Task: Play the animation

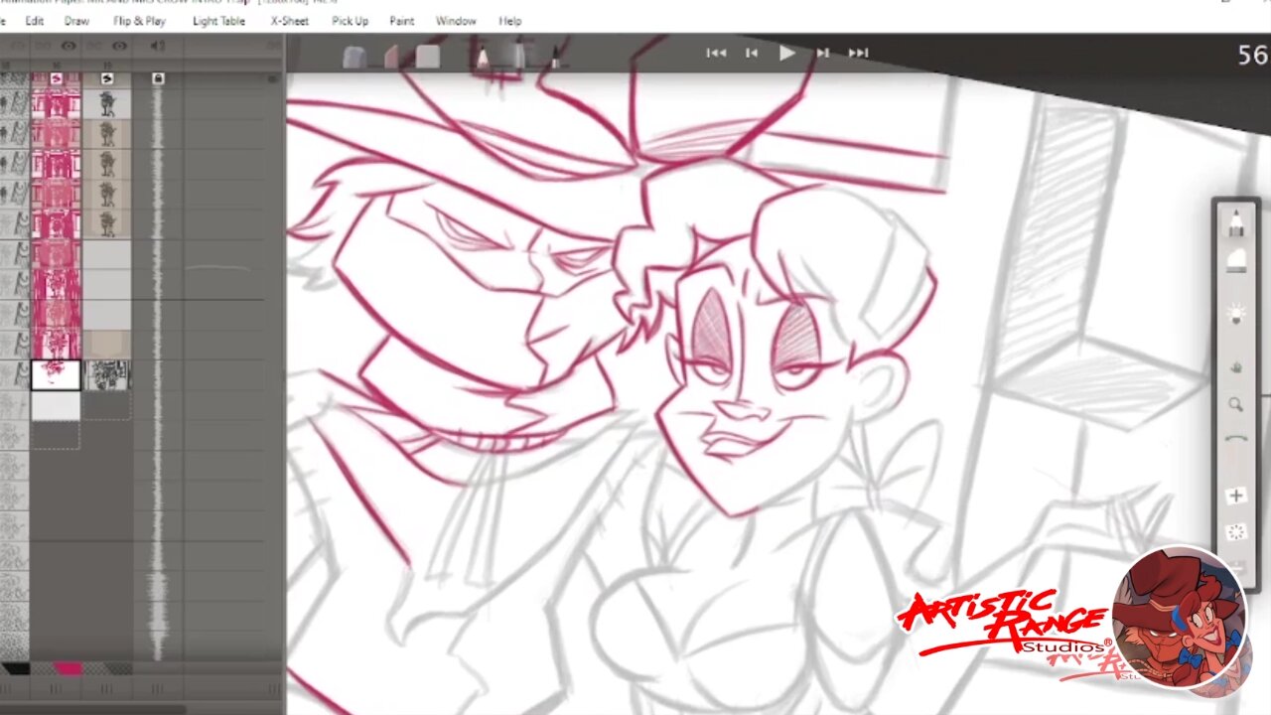Action: pos(786,53)
